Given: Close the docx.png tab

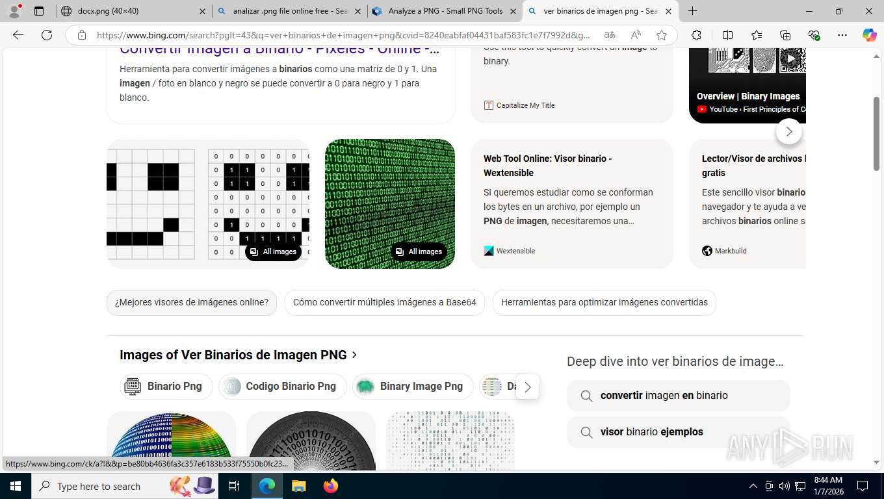Looking at the screenshot, I should (x=202, y=11).
